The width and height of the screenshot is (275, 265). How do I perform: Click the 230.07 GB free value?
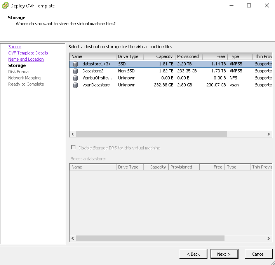click(216, 85)
